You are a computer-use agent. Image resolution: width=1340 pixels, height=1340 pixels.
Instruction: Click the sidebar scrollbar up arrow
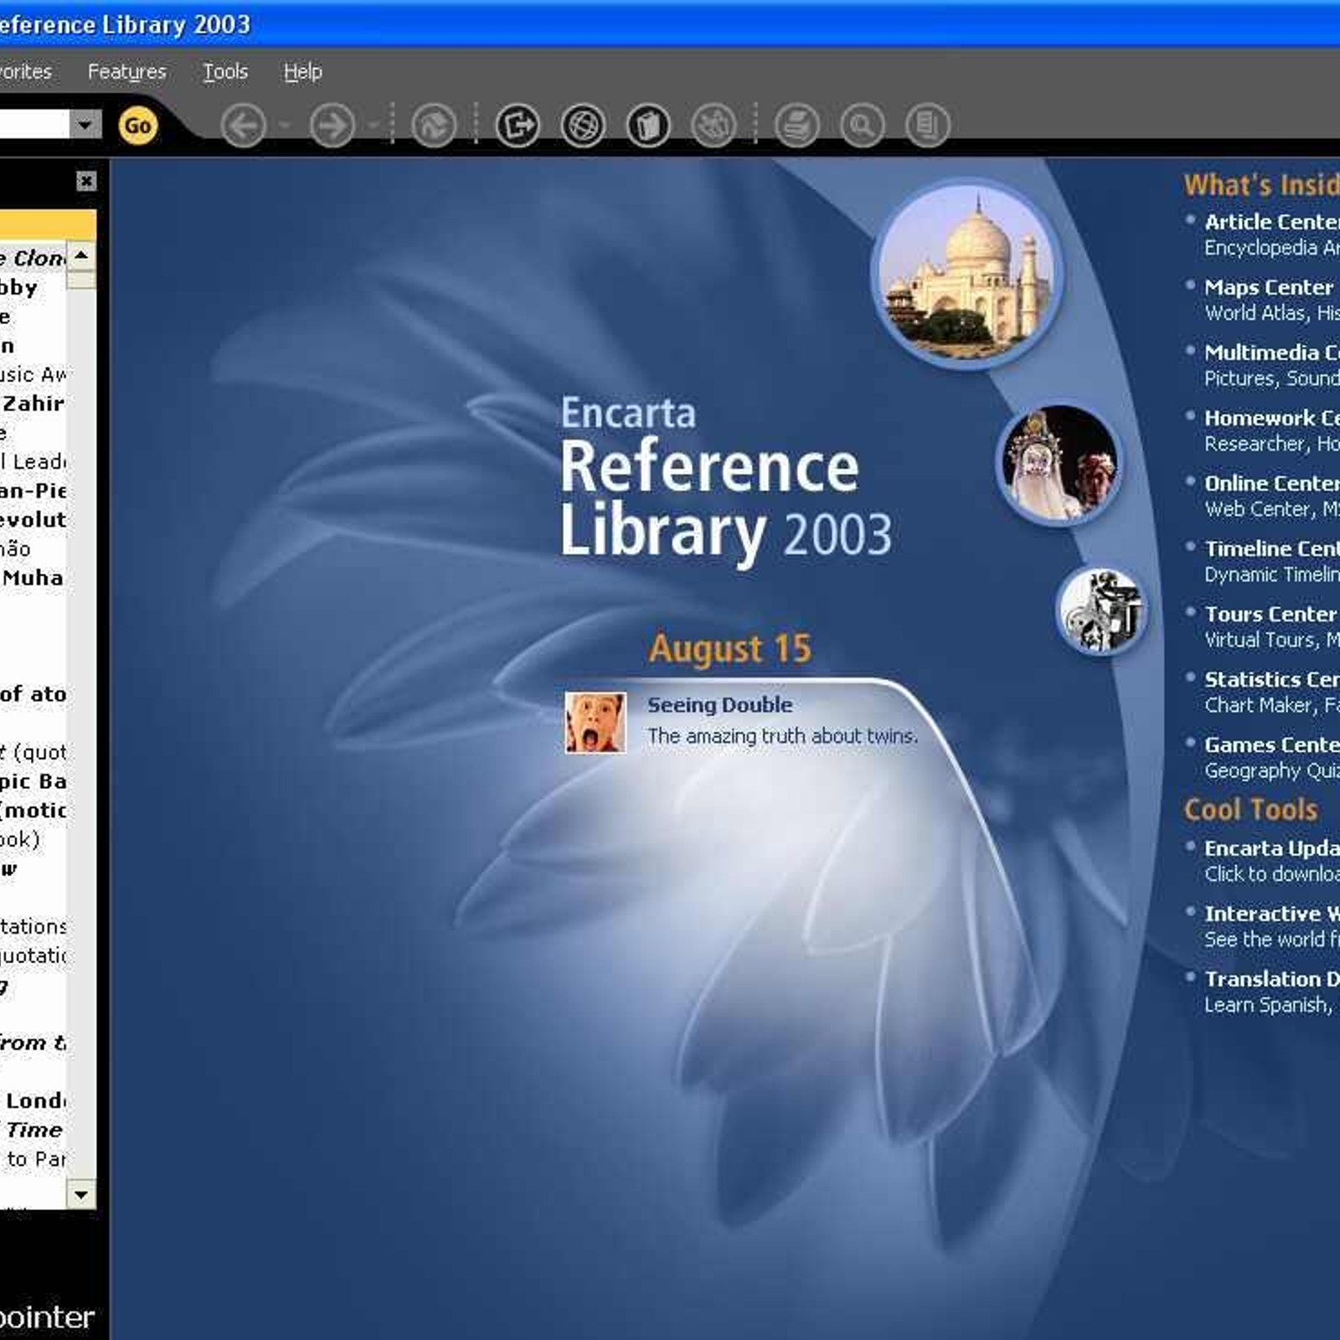[81, 255]
